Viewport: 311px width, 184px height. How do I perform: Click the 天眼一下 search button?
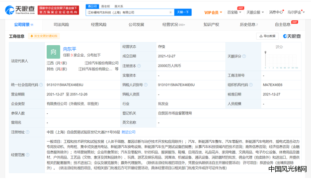point(183,12)
